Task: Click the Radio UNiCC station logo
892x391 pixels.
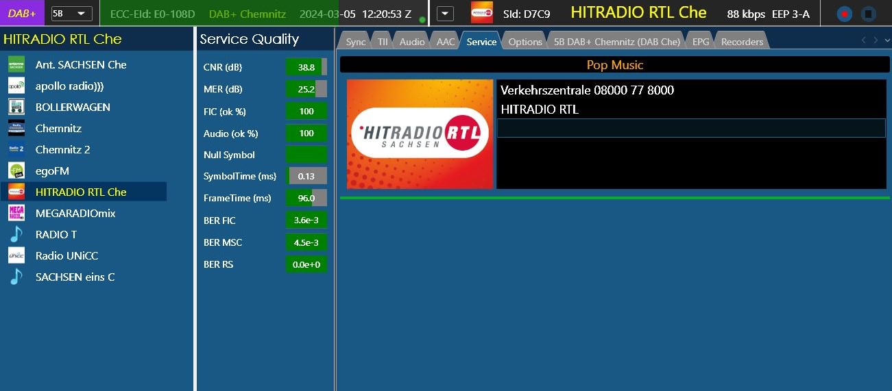Action: (x=16, y=255)
